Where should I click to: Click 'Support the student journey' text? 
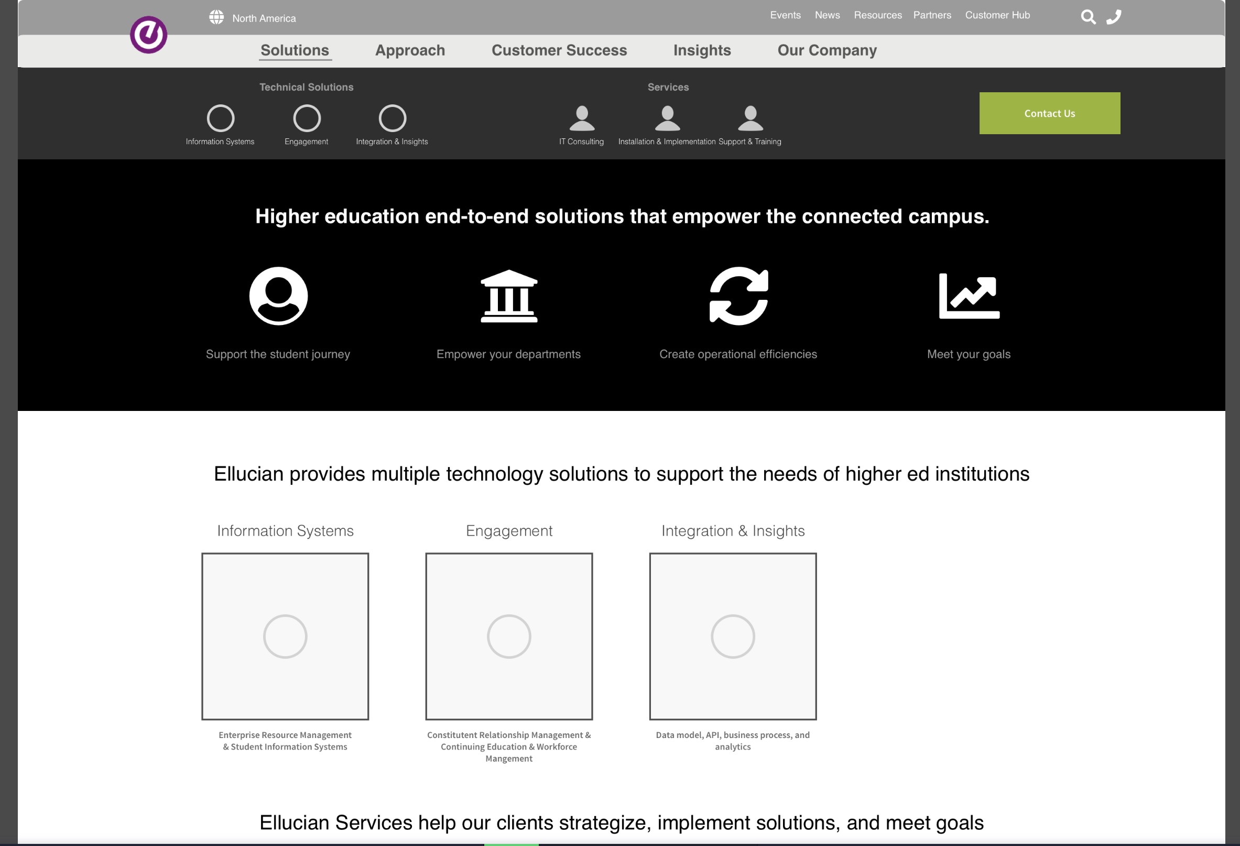pos(278,354)
